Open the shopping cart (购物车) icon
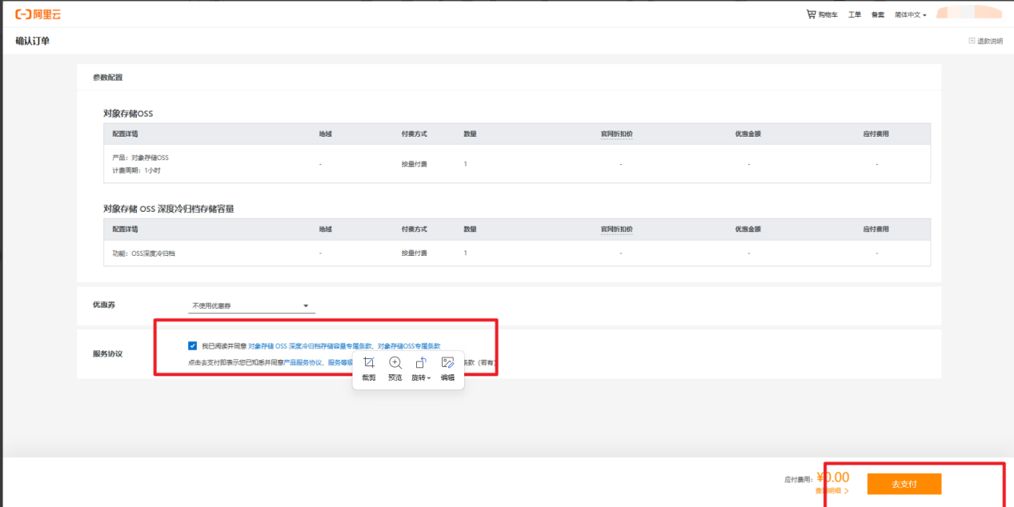The width and height of the screenshot is (1014, 507). pyautogui.click(x=812, y=14)
